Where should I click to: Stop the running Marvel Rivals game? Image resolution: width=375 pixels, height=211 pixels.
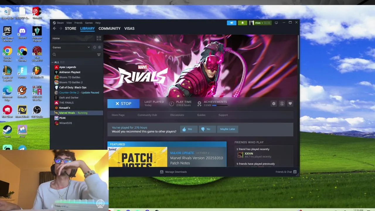point(123,103)
